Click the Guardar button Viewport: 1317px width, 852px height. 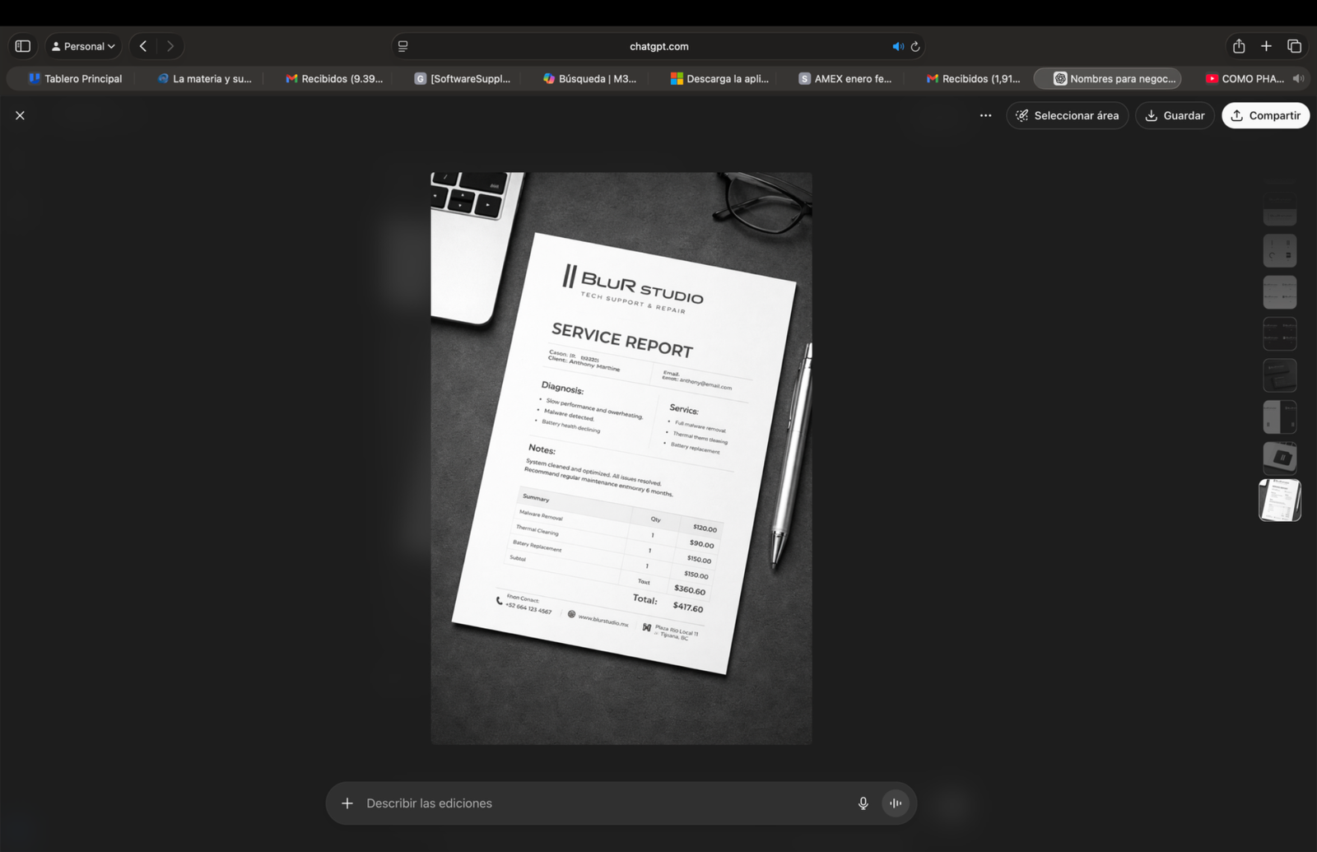pos(1175,115)
